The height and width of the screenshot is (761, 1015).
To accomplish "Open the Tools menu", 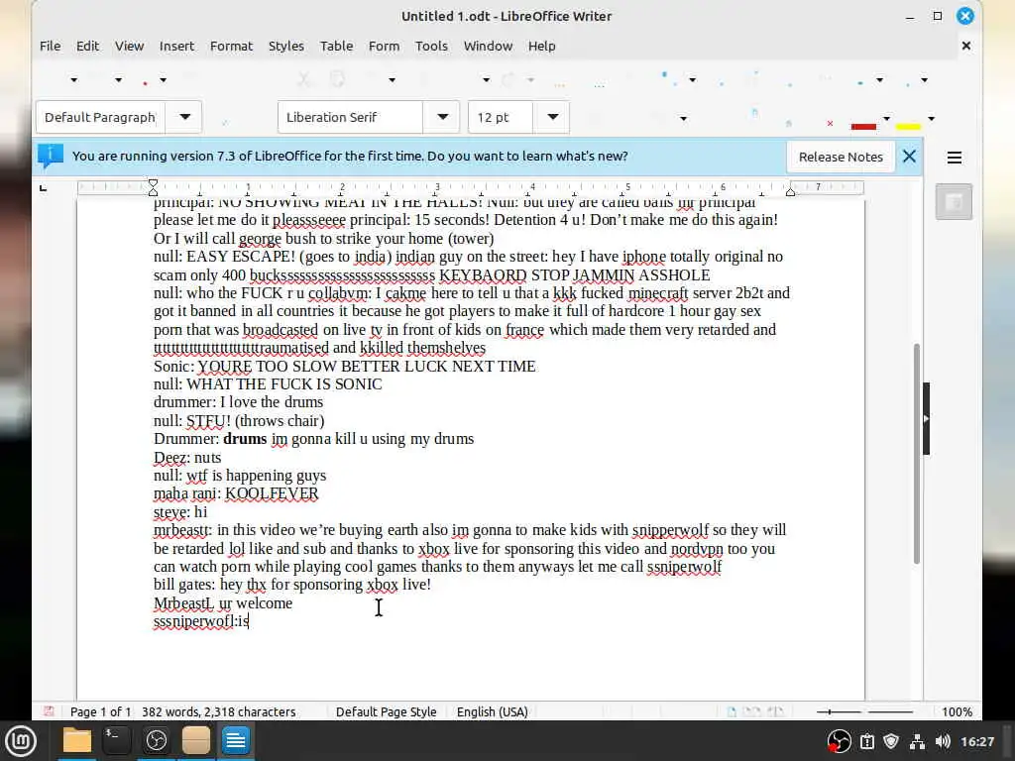I will [431, 46].
